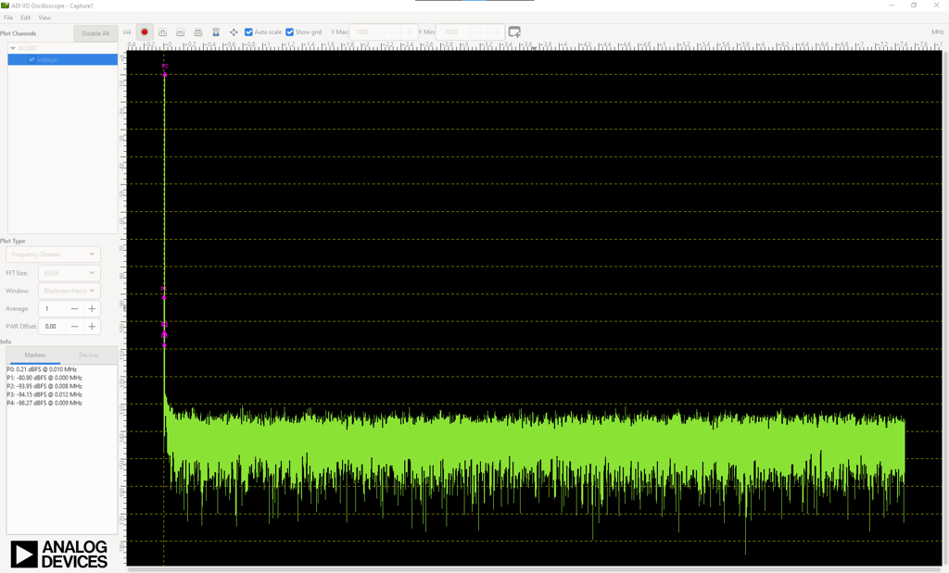
Task: Select the P3 marker reading line
Action: pyautogui.click(x=44, y=394)
